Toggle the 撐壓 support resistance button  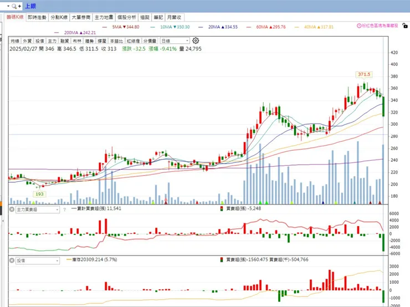pyautogui.click(x=102, y=41)
